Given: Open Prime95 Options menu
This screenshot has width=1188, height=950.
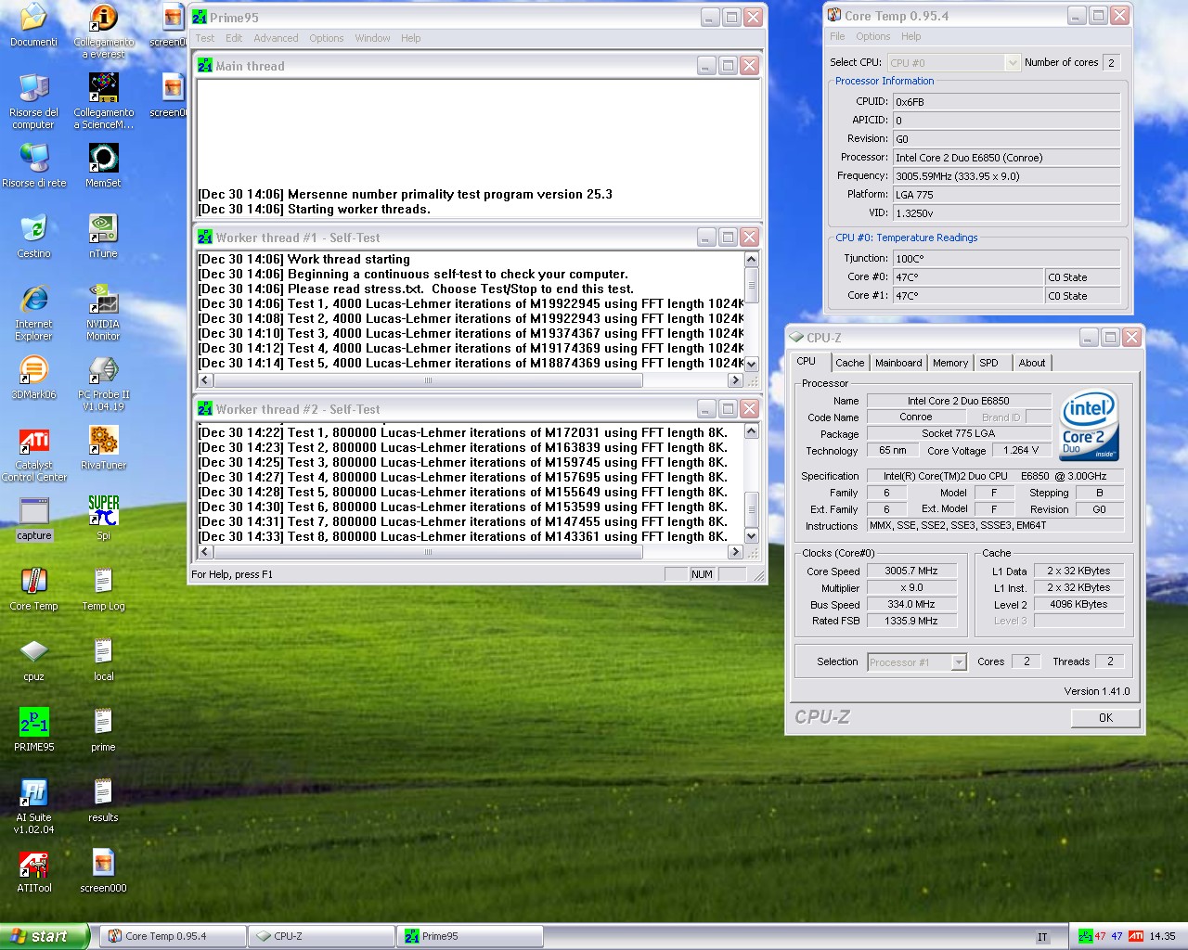Looking at the screenshot, I should coord(326,38).
